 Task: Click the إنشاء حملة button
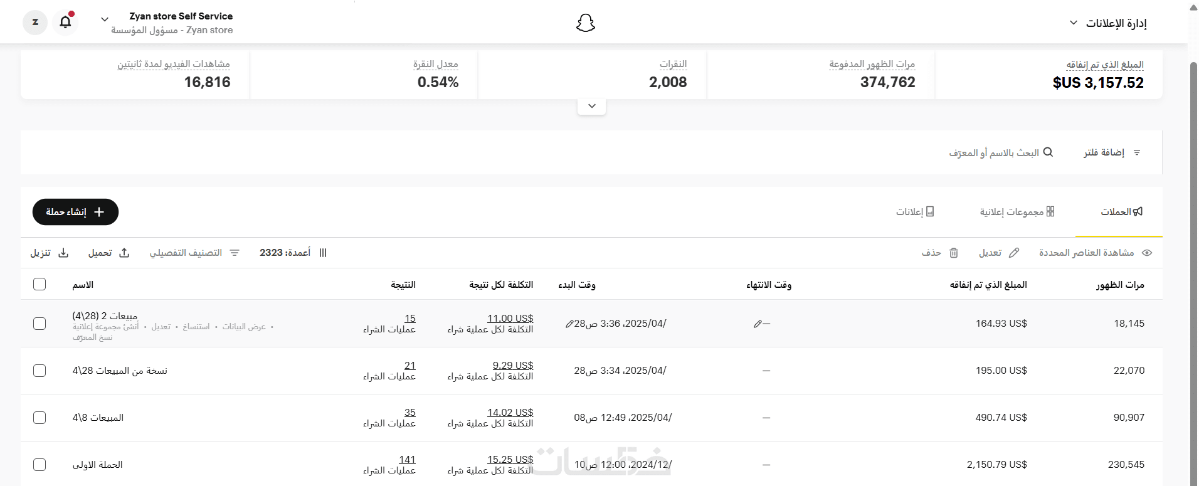pyautogui.click(x=75, y=212)
